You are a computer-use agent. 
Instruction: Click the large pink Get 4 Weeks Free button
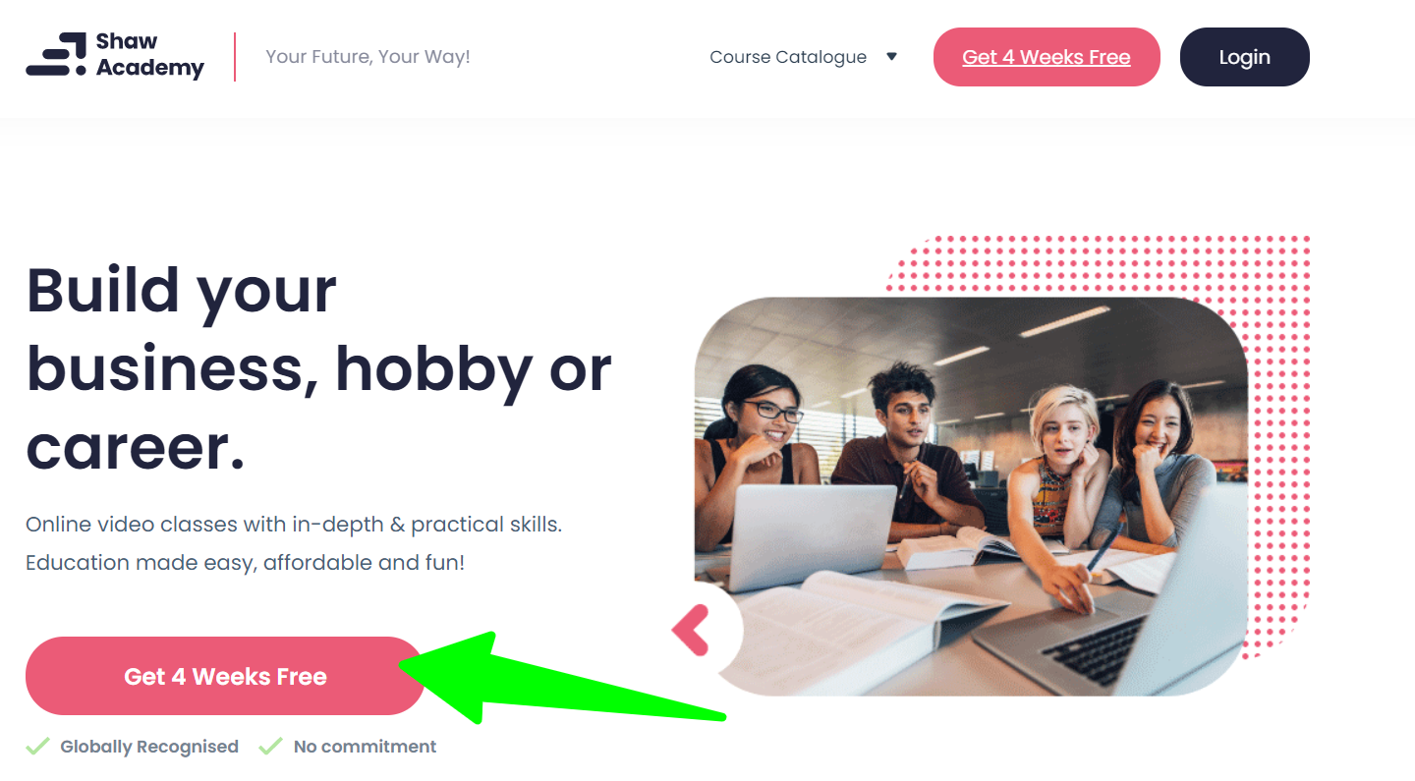[x=225, y=676]
